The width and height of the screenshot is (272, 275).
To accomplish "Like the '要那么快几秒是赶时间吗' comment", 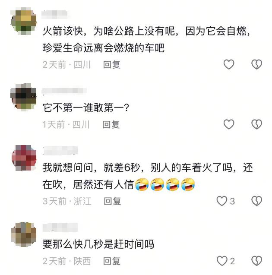I will coord(226,261).
